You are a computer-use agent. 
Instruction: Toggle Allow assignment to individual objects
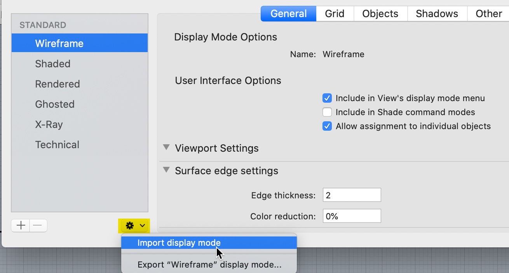click(327, 126)
